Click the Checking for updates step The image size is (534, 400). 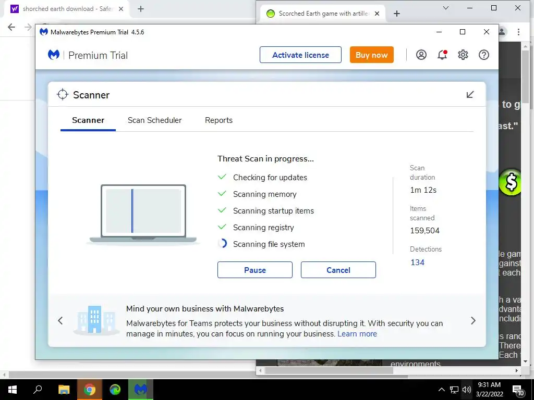tap(270, 178)
